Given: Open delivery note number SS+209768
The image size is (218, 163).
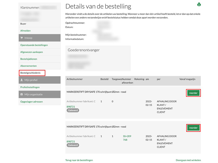Looking at the screenshot, I should pos(127,138).
